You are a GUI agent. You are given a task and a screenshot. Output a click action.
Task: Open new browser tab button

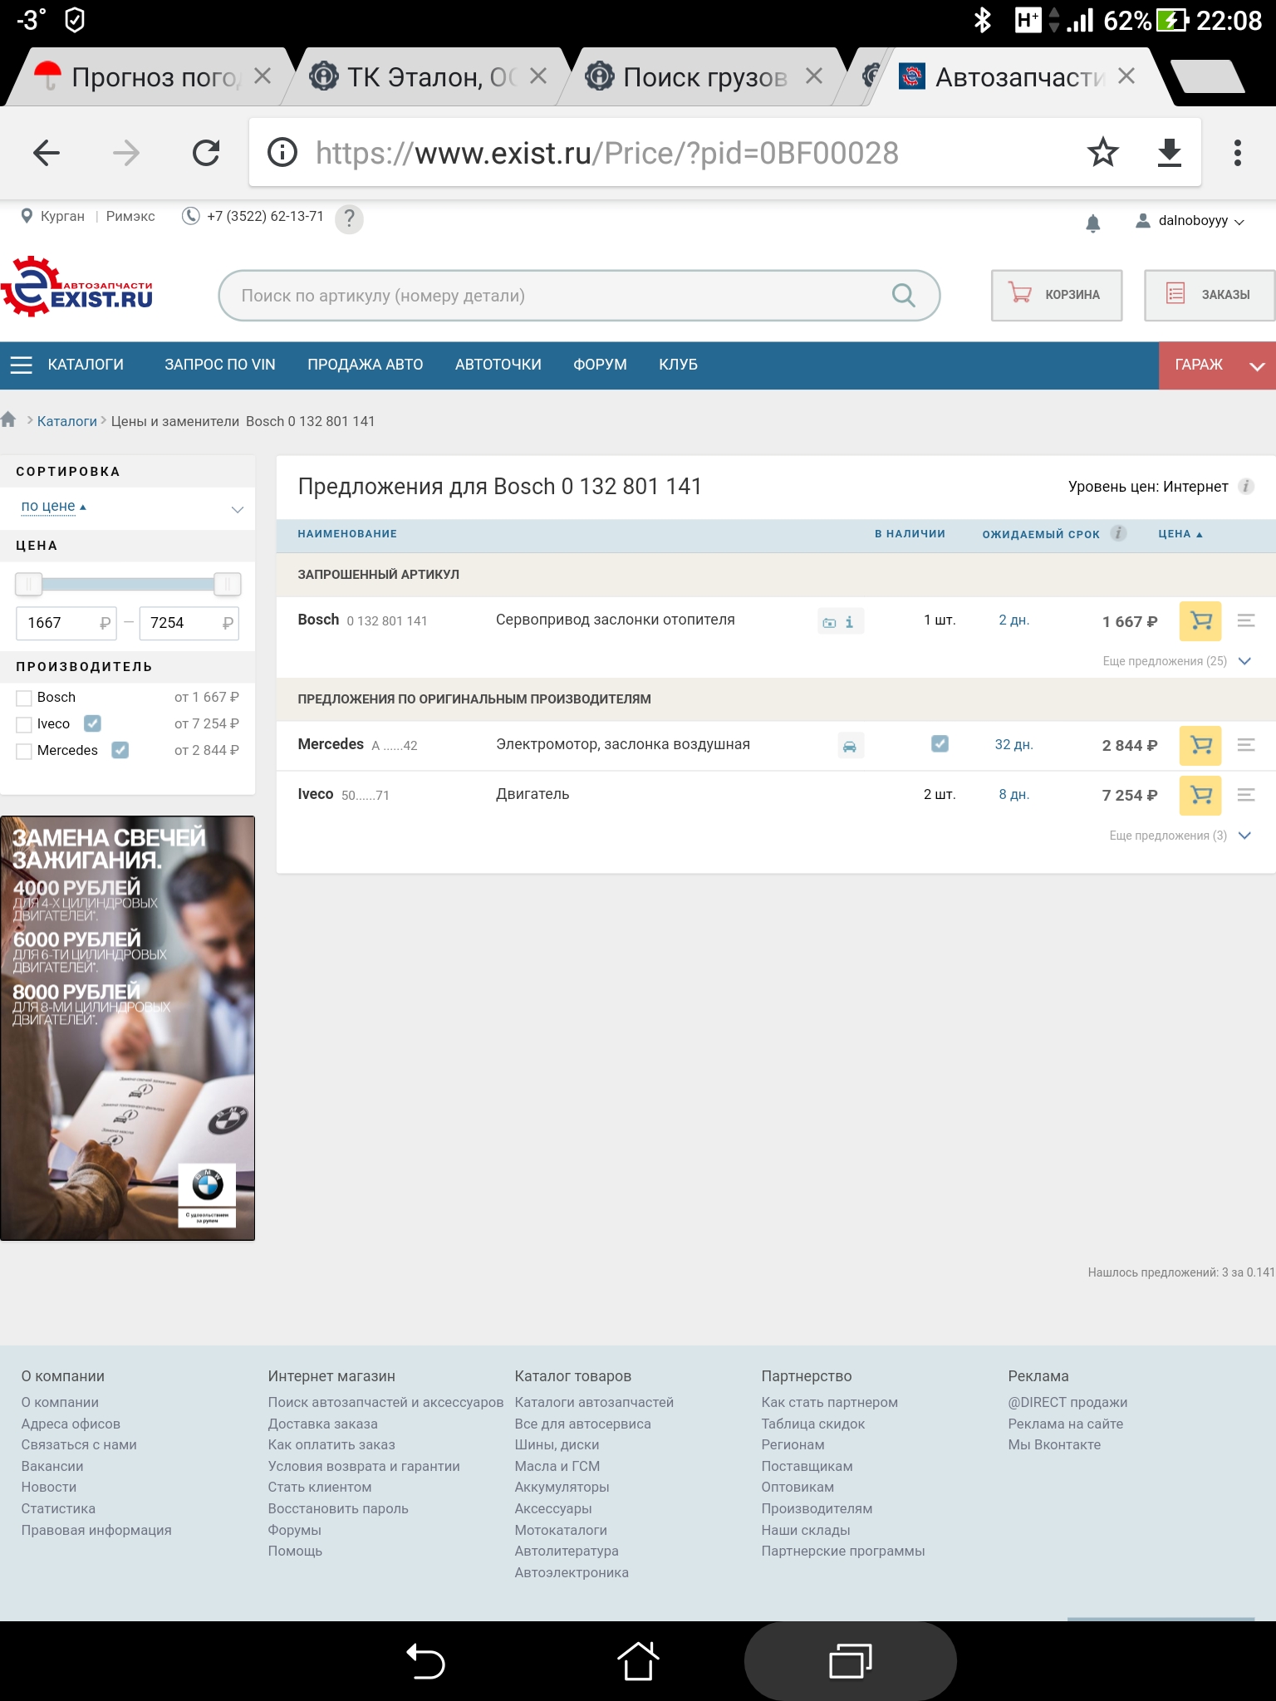1209,76
